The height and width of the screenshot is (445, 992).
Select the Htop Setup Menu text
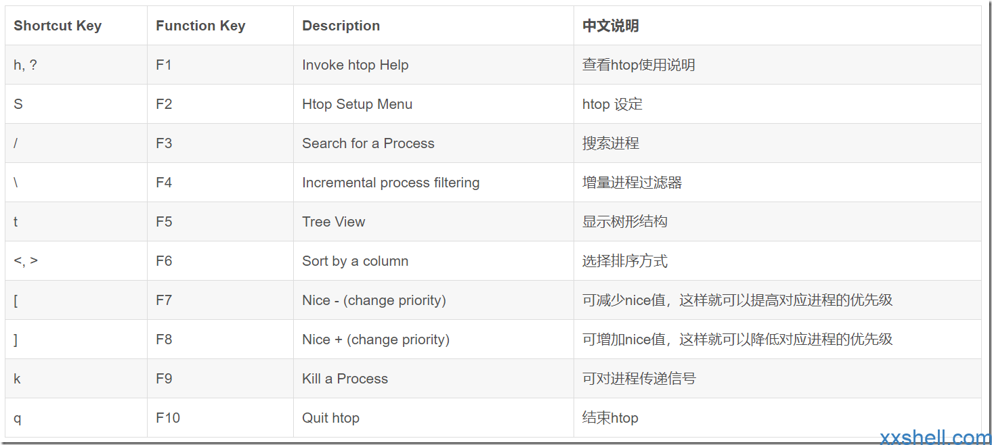coord(357,104)
